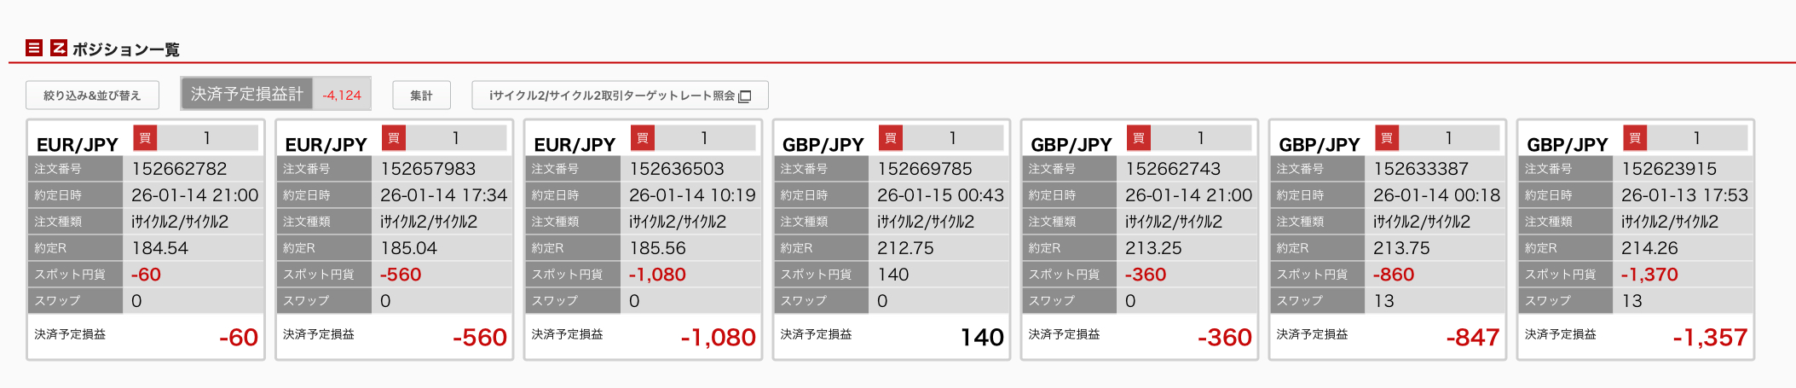Viewport: 1796px width, 388px height.
Task: Click the buy icon on order 152669785
Action: 891,138
